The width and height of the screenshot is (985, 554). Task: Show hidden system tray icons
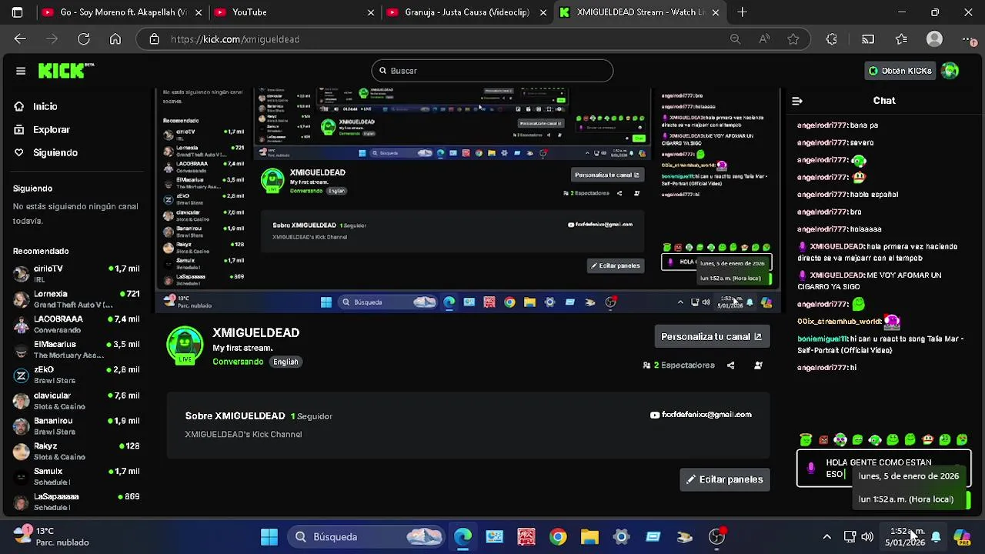[x=826, y=537]
